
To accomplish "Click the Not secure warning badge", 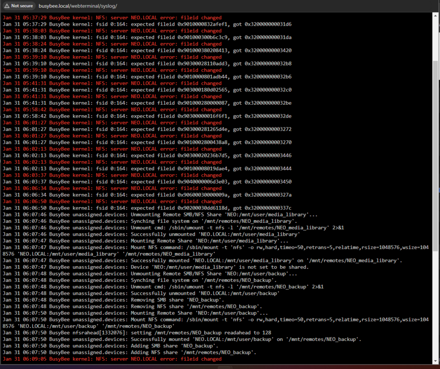I will [x=19, y=6].
